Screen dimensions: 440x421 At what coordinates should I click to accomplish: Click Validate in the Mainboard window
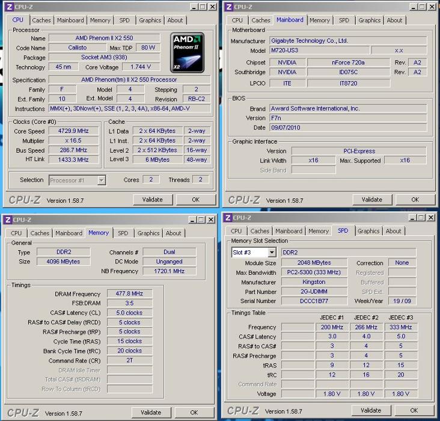(372, 200)
